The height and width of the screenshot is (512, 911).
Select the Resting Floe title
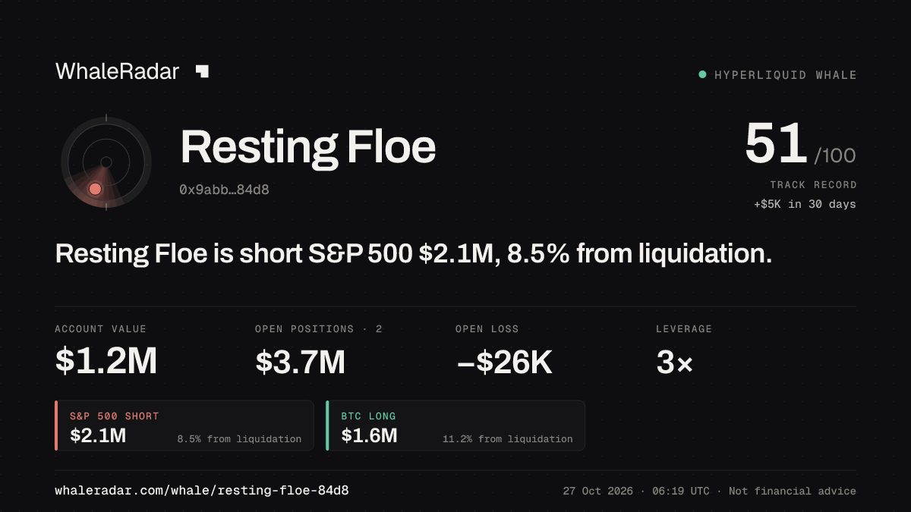(307, 147)
